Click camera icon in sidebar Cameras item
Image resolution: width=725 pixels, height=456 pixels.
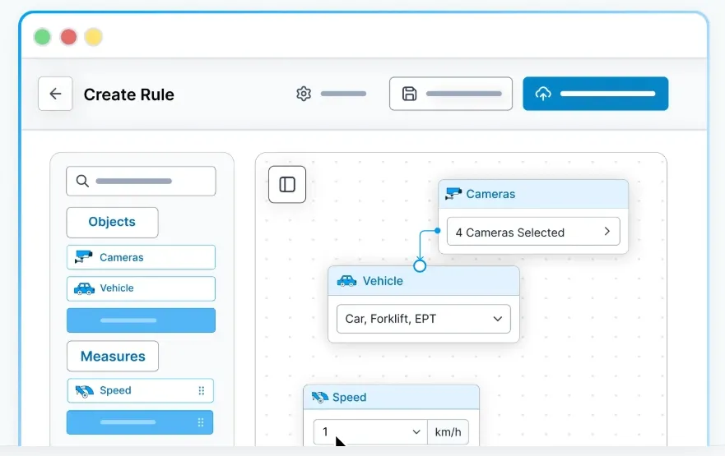coord(84,256)
